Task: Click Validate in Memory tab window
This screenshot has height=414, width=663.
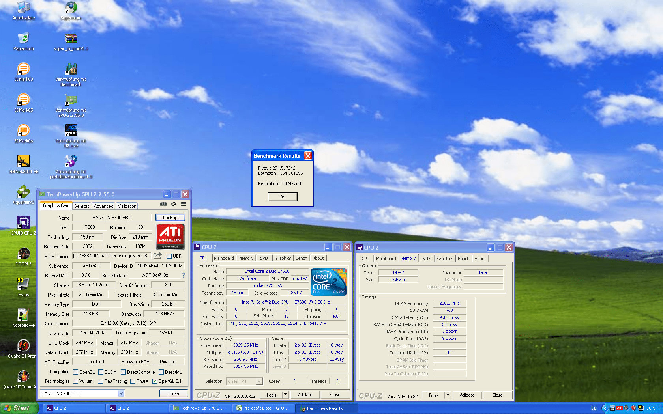Action: [467, 395]
